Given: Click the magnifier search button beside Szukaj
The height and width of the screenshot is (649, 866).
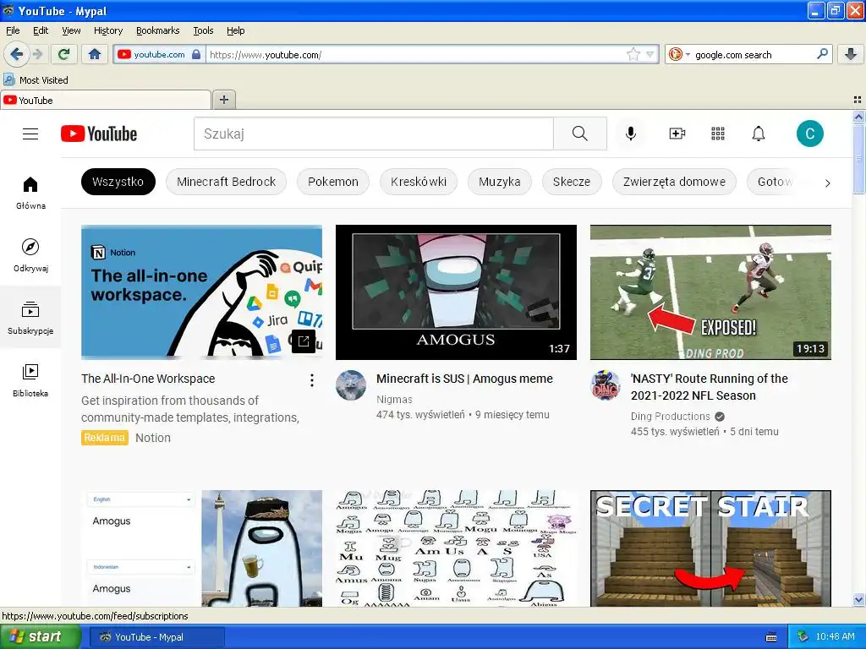Looking at the screenshot, I should [580, 134].
